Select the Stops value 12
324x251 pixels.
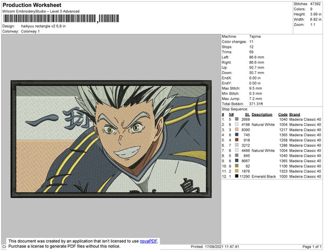point(251,47)
